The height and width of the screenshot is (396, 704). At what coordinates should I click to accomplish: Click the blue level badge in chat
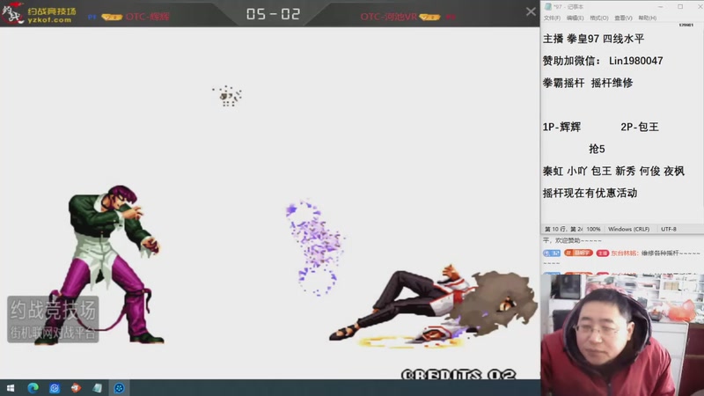(552, 253)
